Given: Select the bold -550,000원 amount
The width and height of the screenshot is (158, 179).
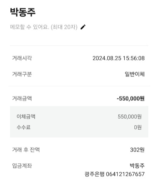Looking at the screenshot, I should point(130,99).
